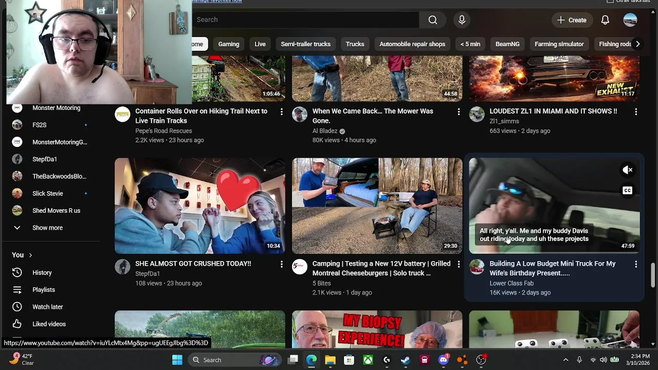The image size is (658, 370).
Task: Open options for Camping 12V battery video
Action: click(459, 264)
